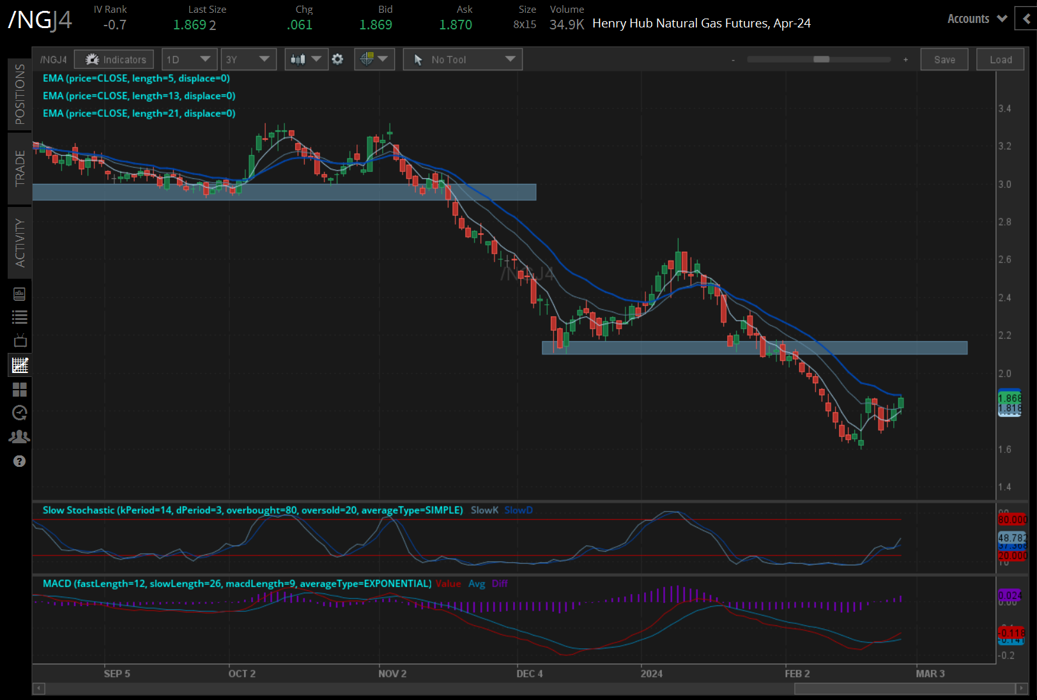Open the research book icon in sidebar

click(19, 294)
